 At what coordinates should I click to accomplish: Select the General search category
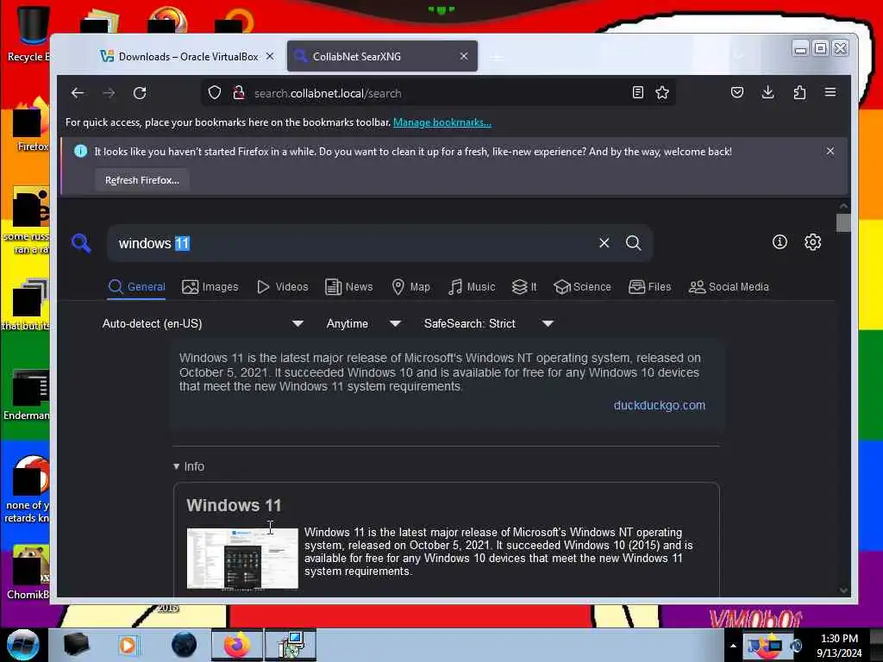point(137,286)
